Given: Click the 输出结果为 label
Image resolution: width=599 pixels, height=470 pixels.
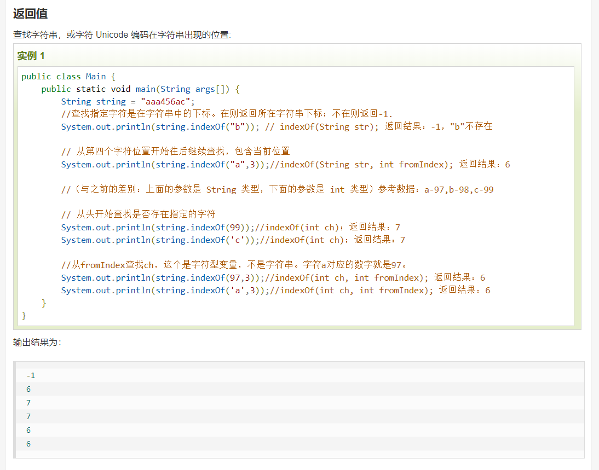Looking at the screenshot, I should point(37,342).
